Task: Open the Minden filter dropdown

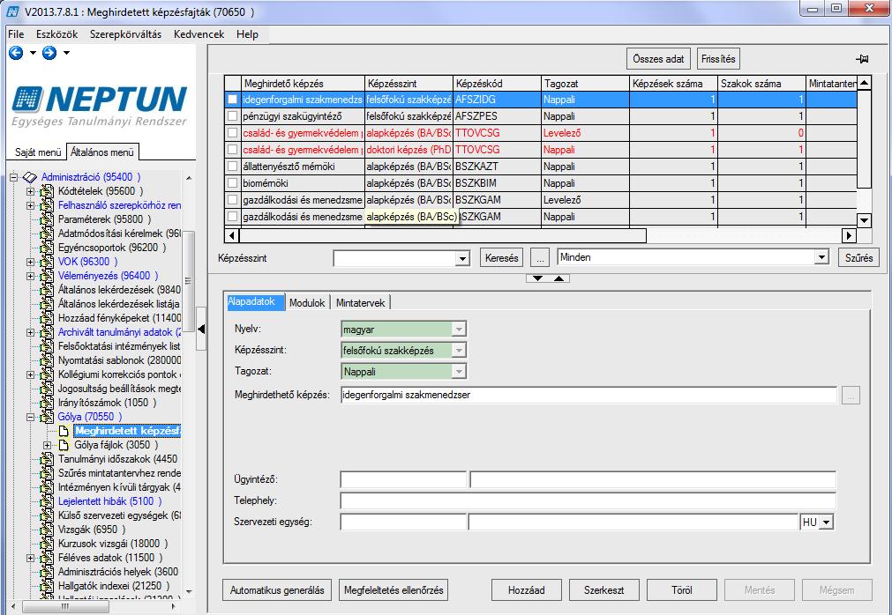Action: (821, 257)
